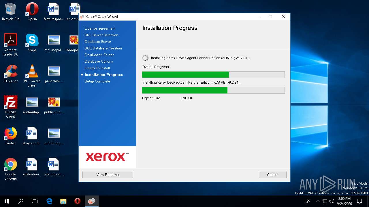The width and height of the screenshot is (369, 207).
Task: Open File Explorer from the taskbar
Action: 63,201
